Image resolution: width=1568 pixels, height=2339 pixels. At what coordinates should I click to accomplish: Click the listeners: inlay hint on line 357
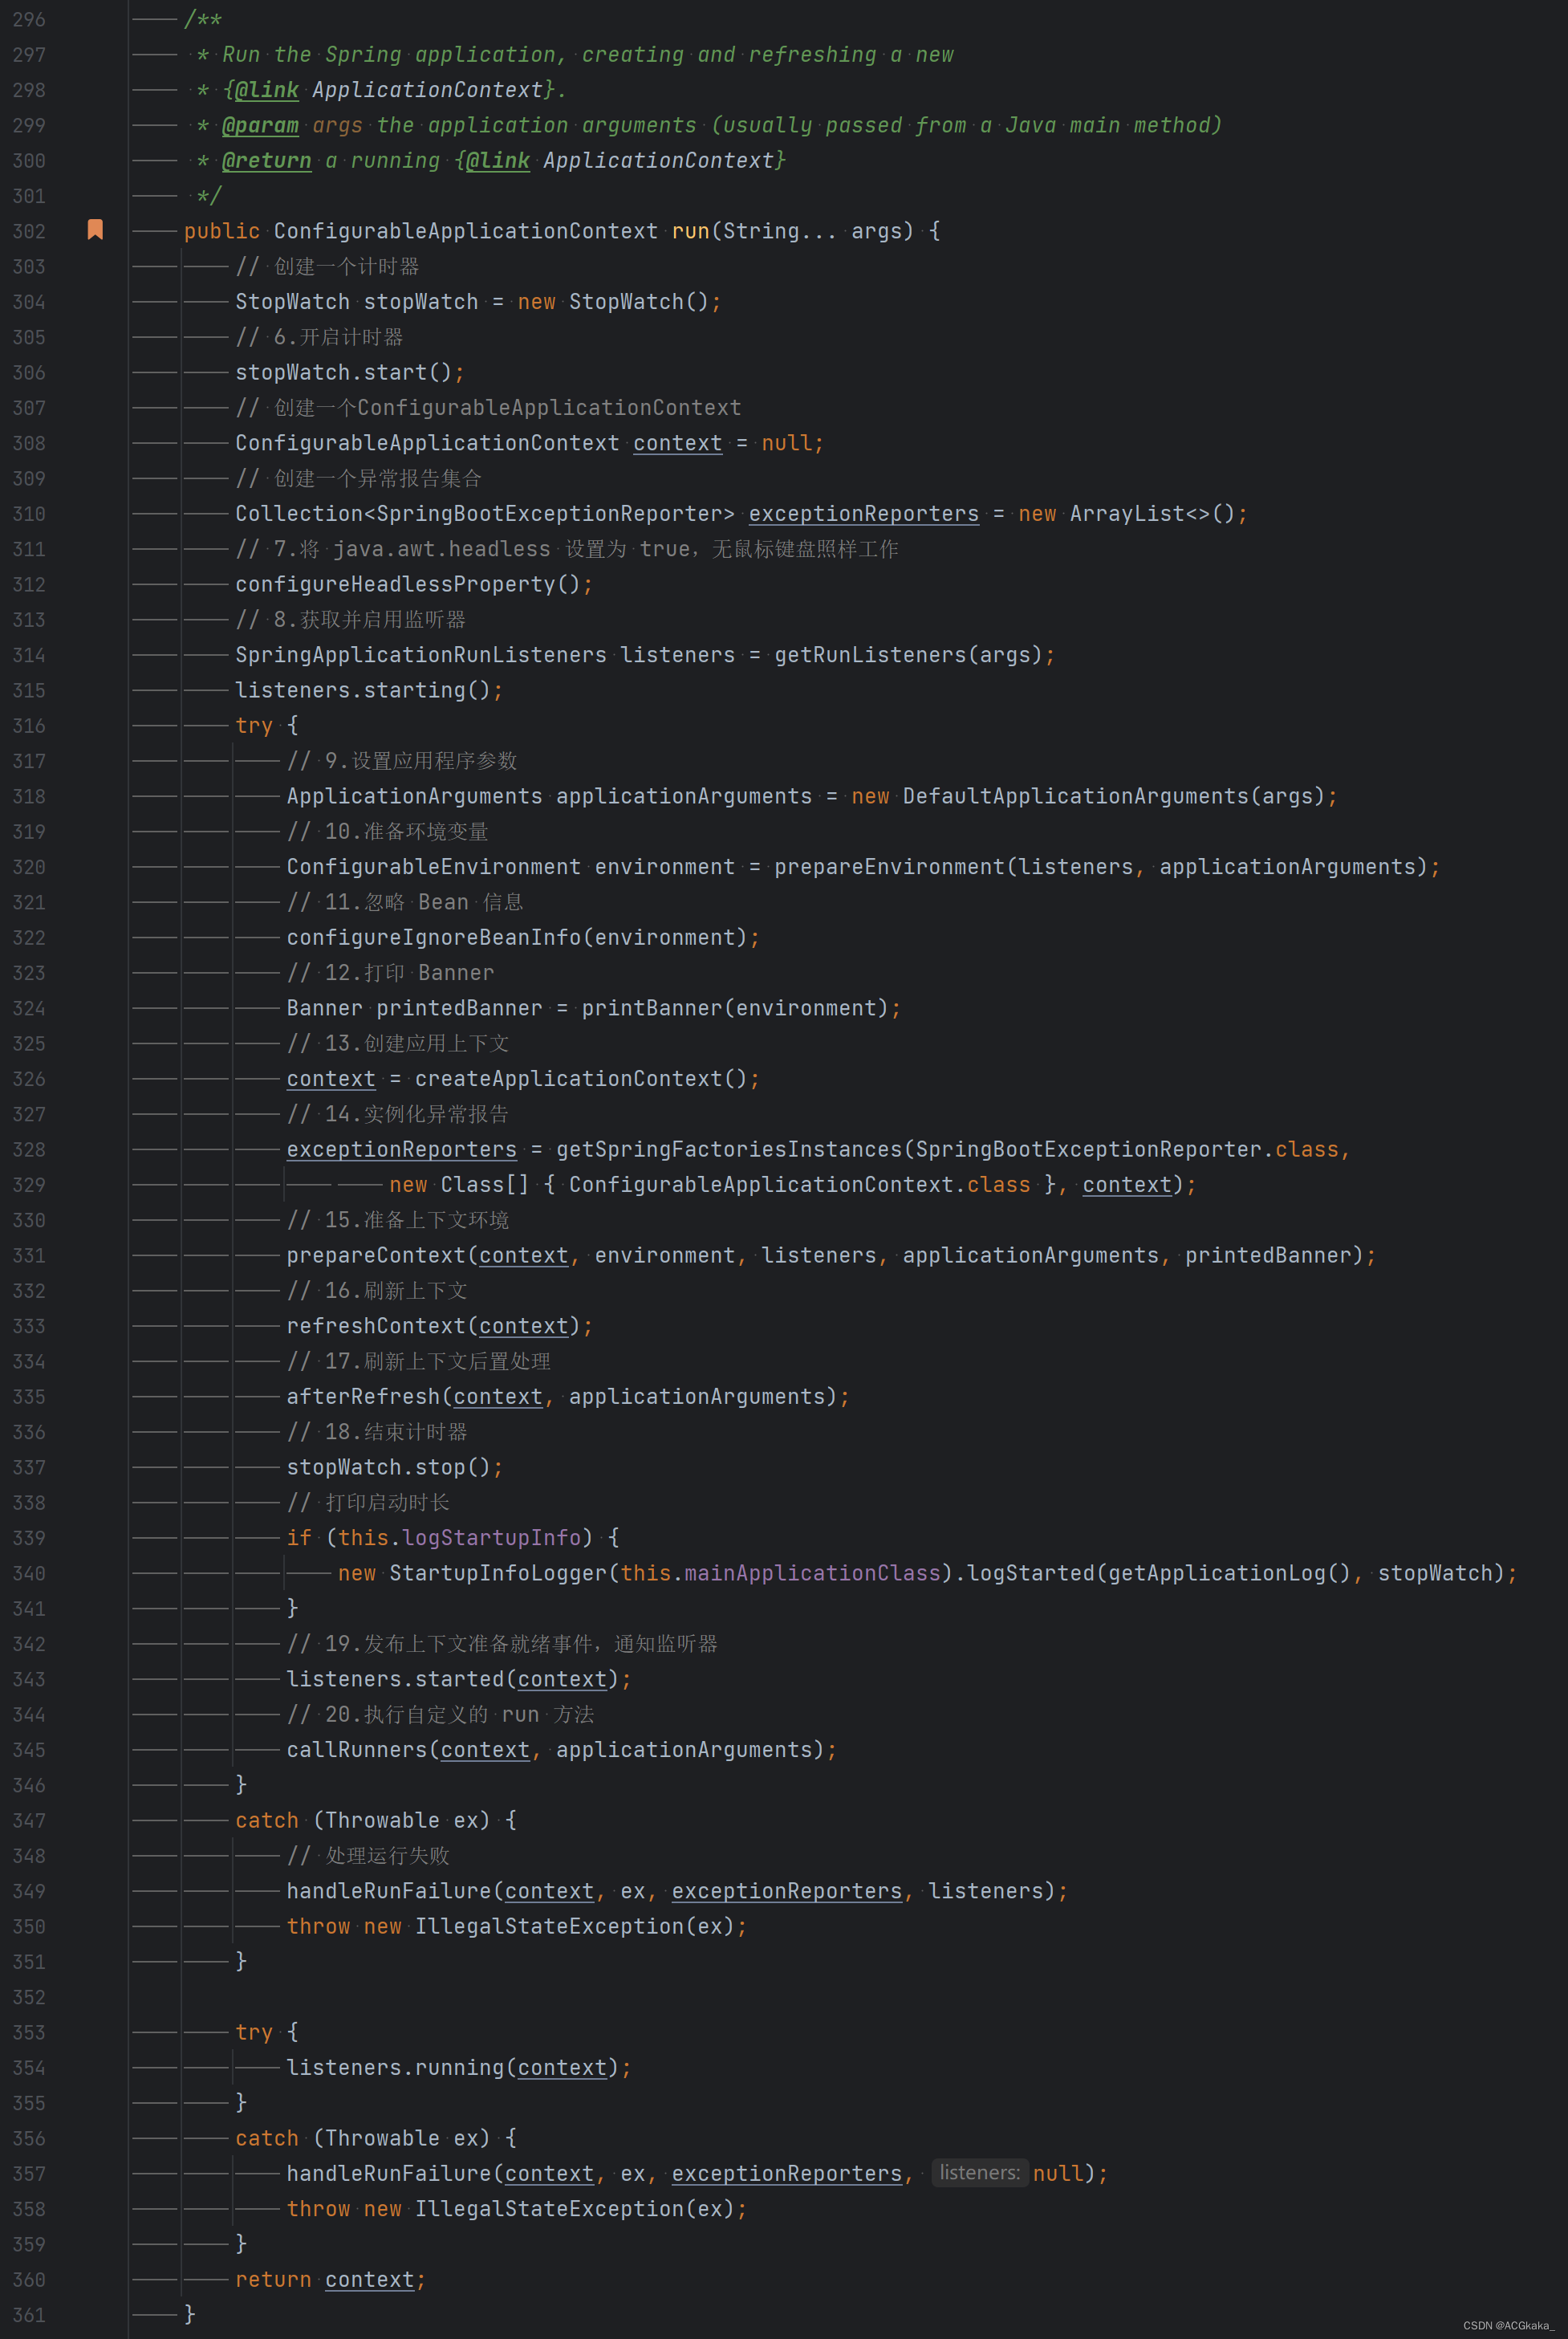[979, 2172]
